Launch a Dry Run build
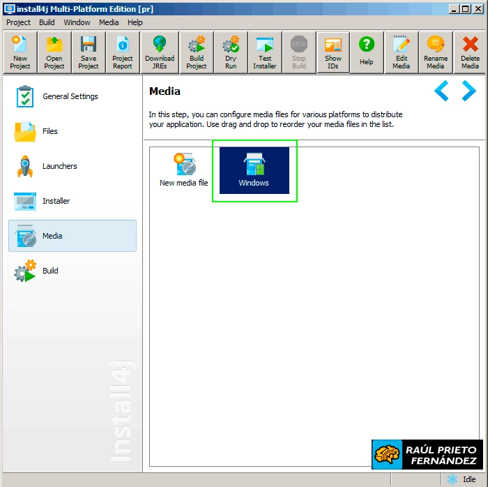The height and width of the screenshot is (487, 488). 231,52
